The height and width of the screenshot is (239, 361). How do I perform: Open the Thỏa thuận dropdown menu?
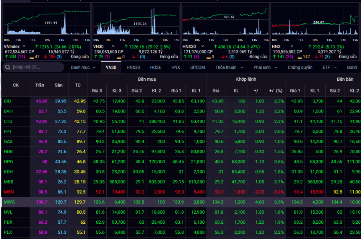click(x=229, y=67)
